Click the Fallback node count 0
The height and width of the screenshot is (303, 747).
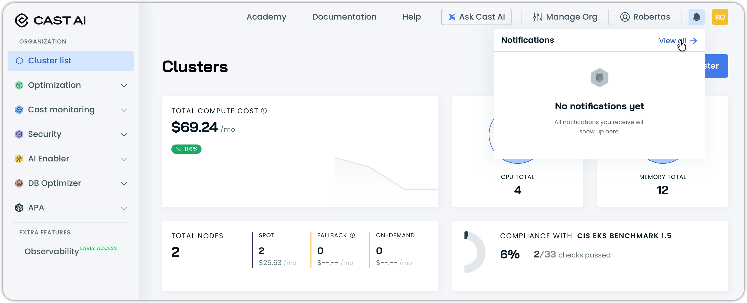pos(320,251)
